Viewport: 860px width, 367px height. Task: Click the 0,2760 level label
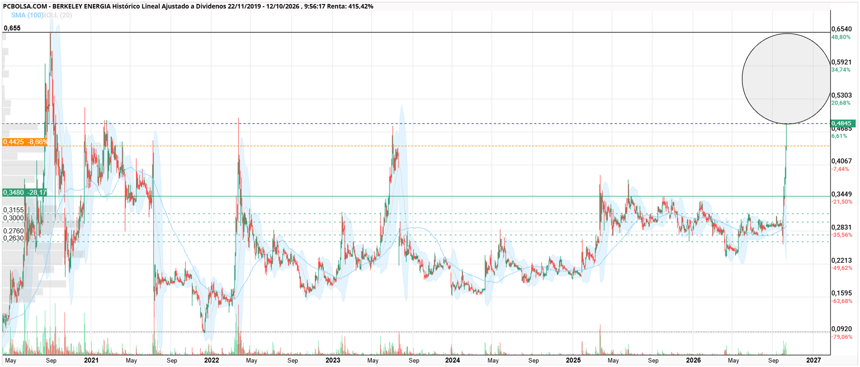coord(13,231)
